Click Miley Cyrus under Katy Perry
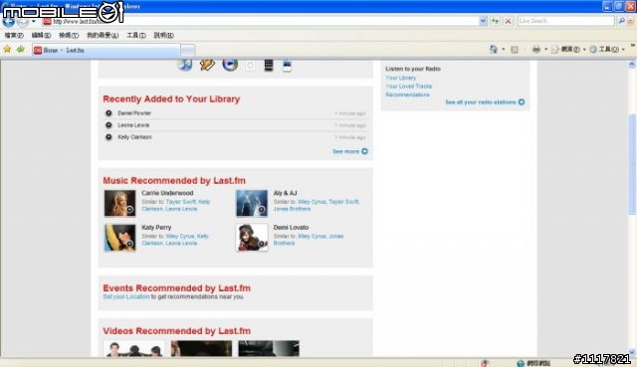Screen dimensions: 637x367 pyautogui.click(x=180, y=236)
